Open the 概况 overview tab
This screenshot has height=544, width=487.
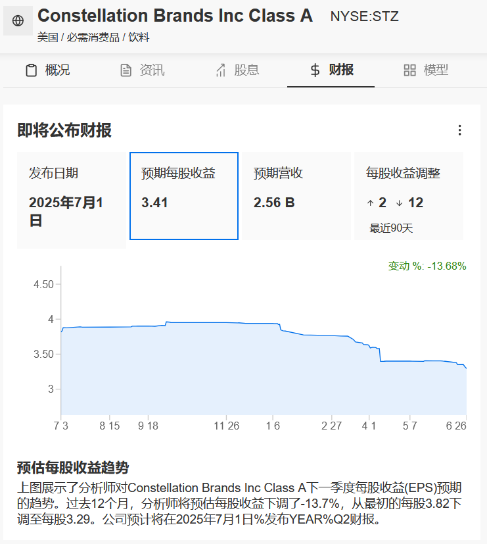(48, 70)
